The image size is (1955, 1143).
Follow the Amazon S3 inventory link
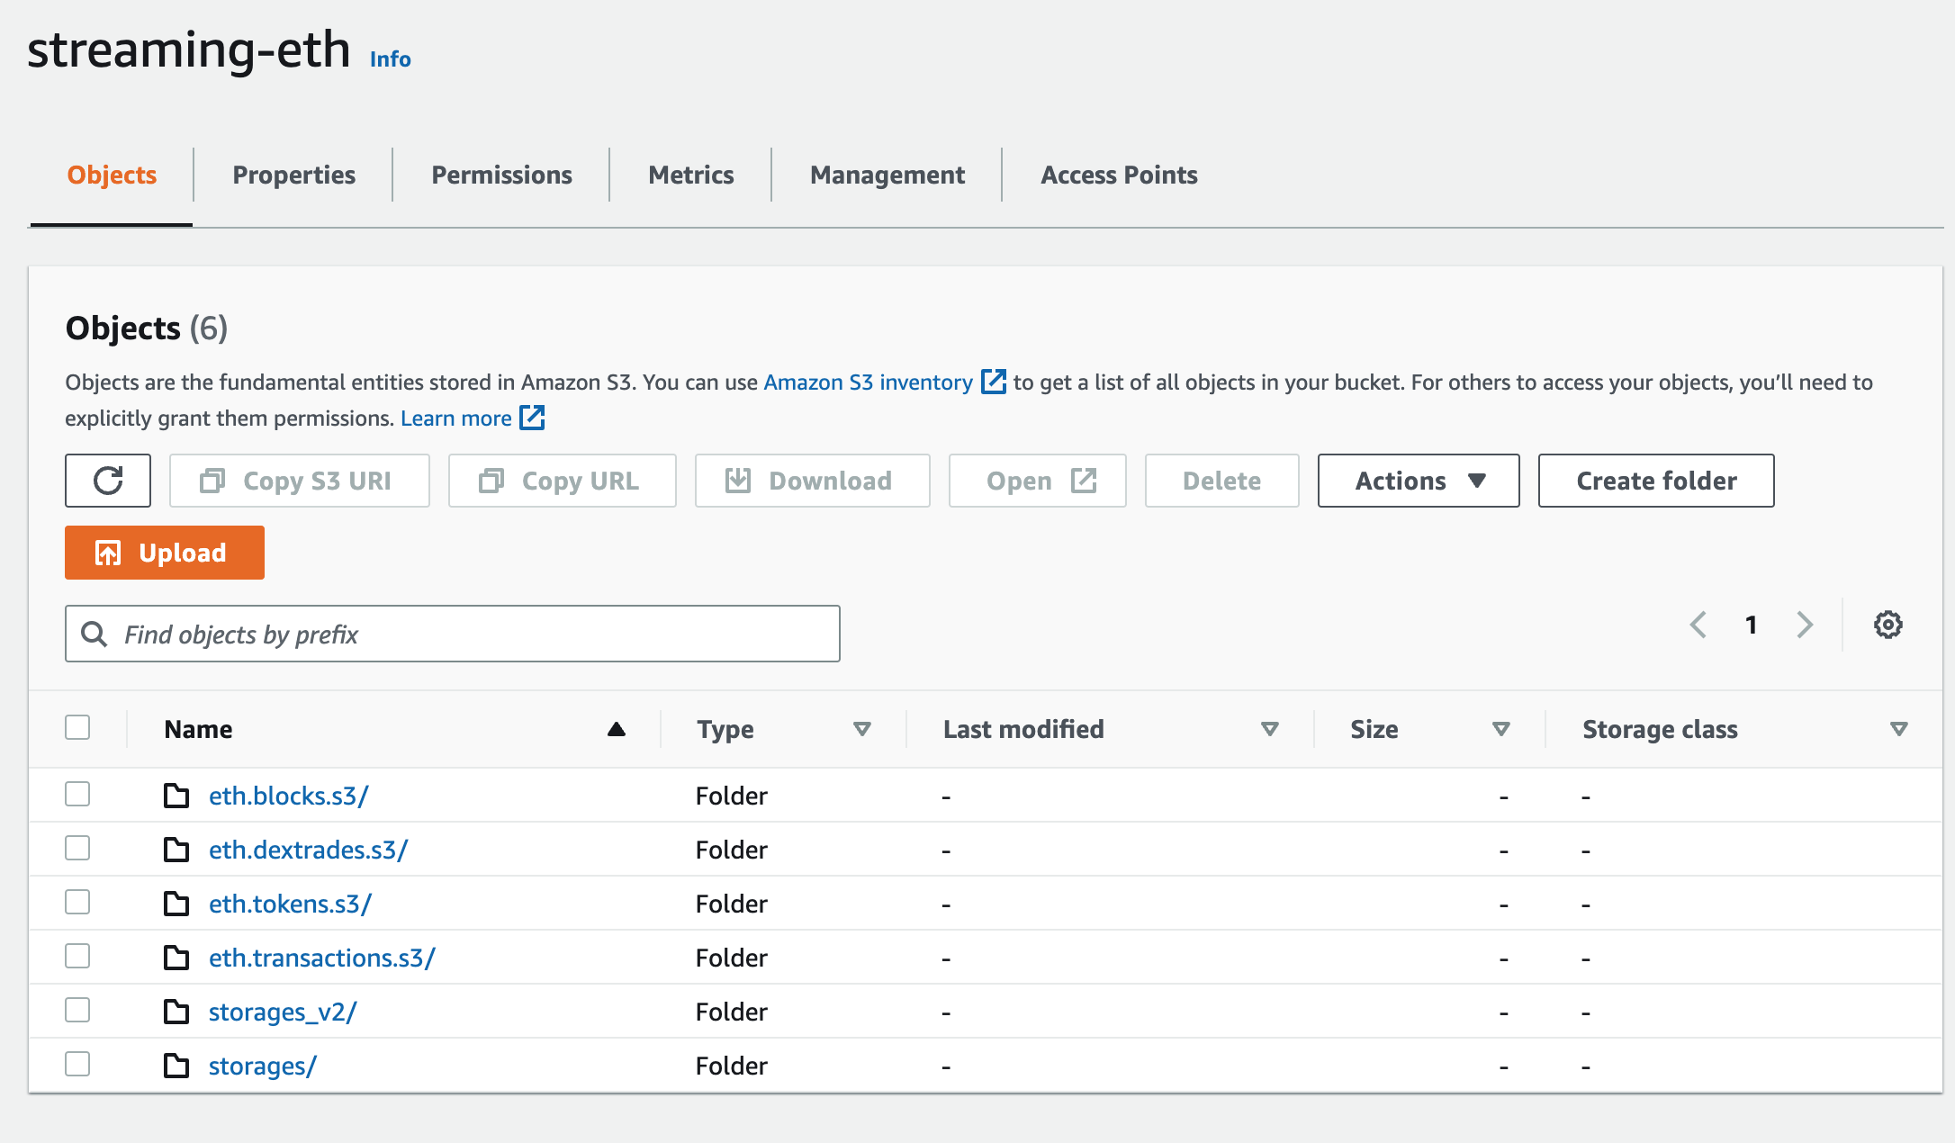click(x=868, y=382)
